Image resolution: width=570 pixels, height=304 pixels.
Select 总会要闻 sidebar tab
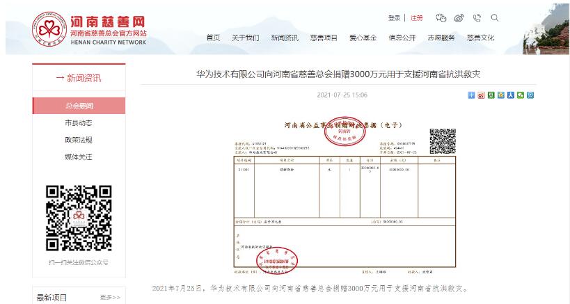tap(79, 106)
